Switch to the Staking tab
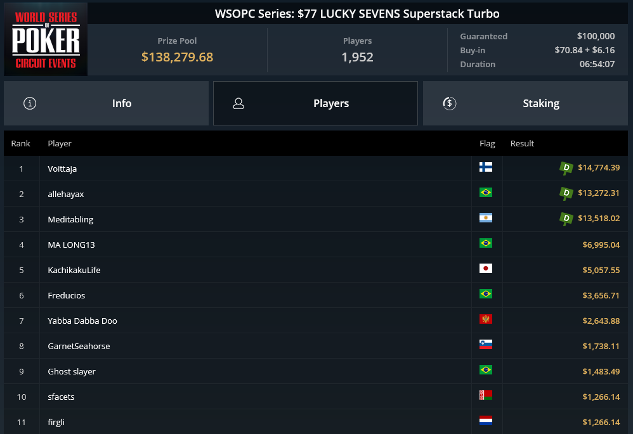 coord(525,103)
